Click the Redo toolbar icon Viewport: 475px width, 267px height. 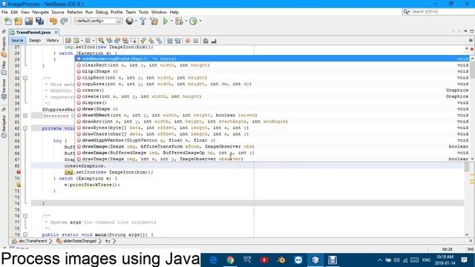click(64, 22)
